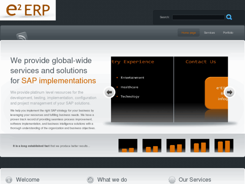Click the 'Our Services' section heading
The image size is (245, 184).
(195, 180)
